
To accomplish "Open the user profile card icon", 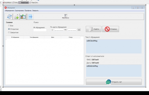I will [x=23, y=17].
